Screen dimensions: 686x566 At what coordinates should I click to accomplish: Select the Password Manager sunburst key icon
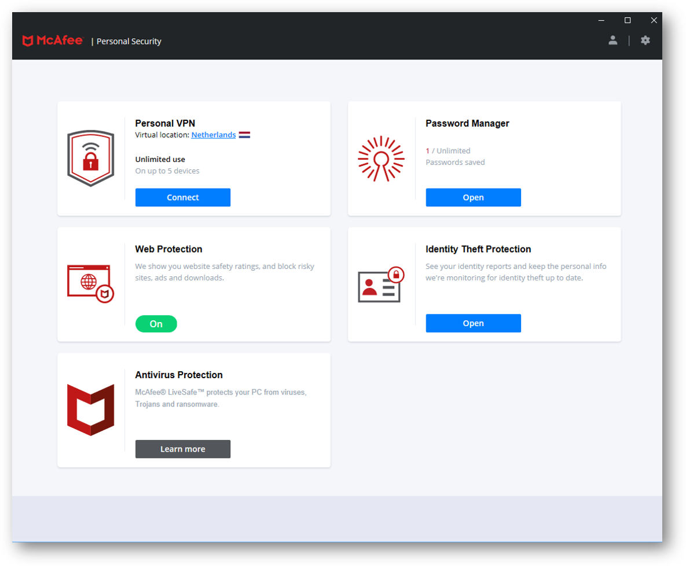click(x=380, y=158)
